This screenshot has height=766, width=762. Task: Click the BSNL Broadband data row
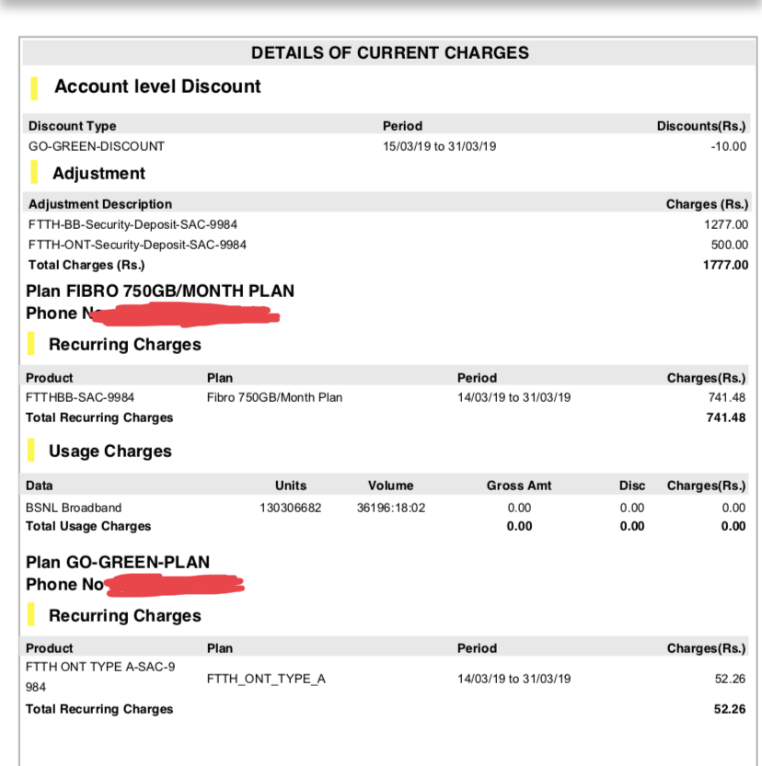74,508
